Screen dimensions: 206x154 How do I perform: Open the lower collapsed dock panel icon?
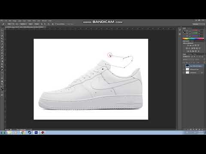[x=180, y=34]
